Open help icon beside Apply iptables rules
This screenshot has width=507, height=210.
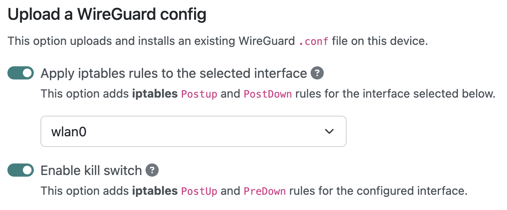point(317,73)
